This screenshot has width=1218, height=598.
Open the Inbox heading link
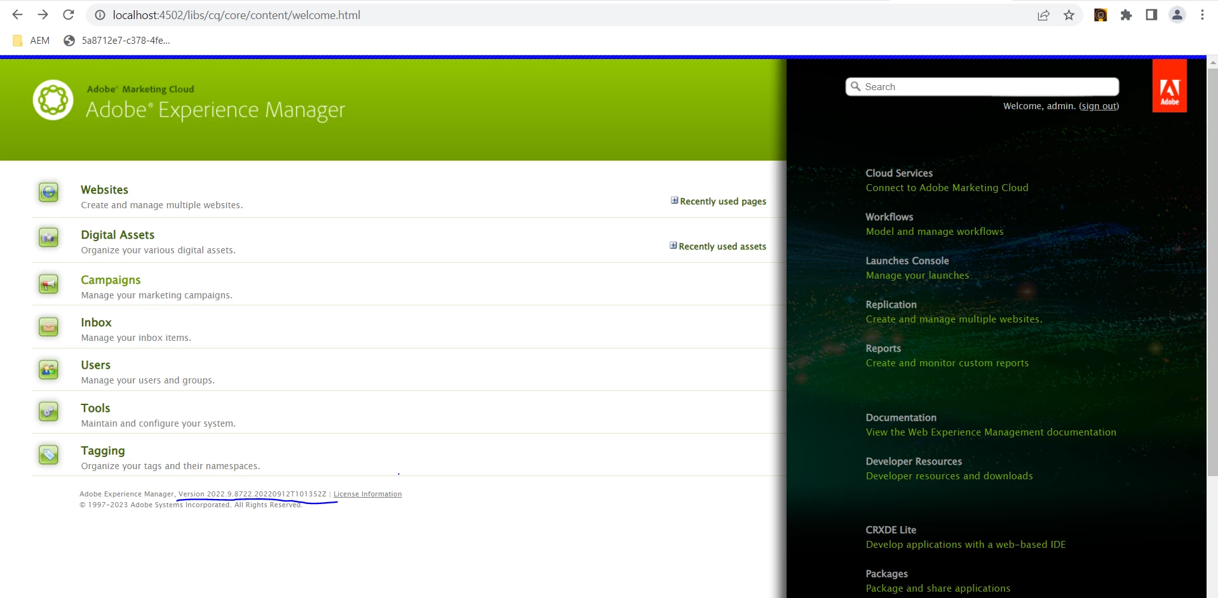[96, 322]
